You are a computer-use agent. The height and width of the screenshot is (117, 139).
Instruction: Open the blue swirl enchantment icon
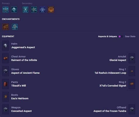[x=15, y=27]
